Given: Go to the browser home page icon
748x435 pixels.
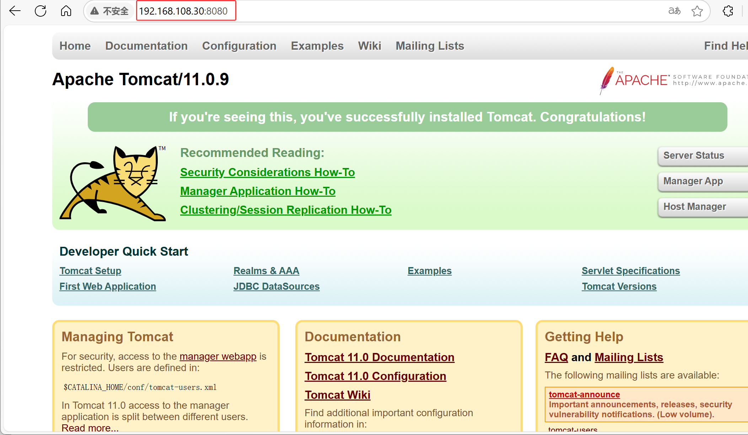Looking at the screenshot, I should [66, 11].
